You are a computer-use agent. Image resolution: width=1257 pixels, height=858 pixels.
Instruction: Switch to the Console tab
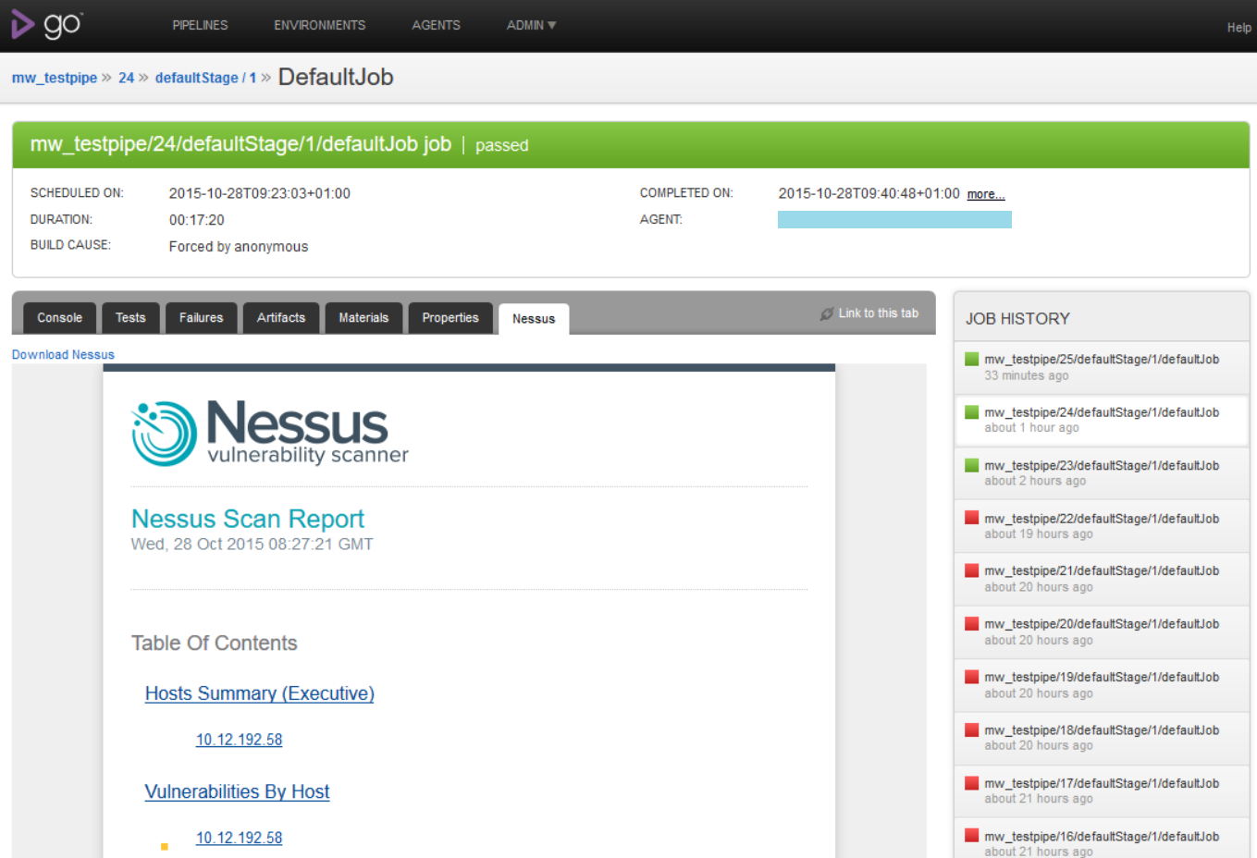point(59,318)
